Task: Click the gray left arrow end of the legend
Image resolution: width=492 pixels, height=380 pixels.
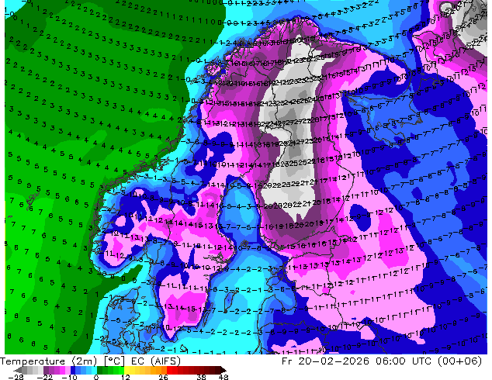Action: (18, 370)
